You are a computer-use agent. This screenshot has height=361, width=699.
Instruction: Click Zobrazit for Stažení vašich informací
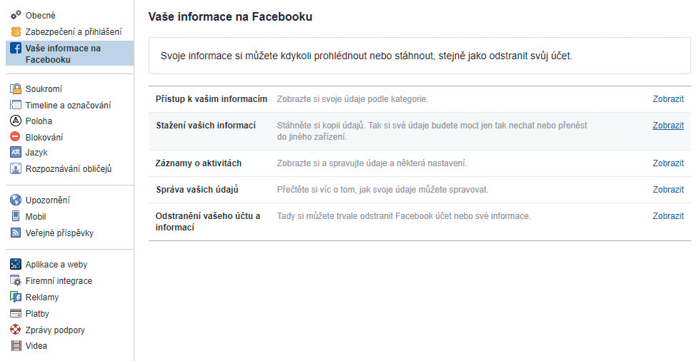coord(668,126)
